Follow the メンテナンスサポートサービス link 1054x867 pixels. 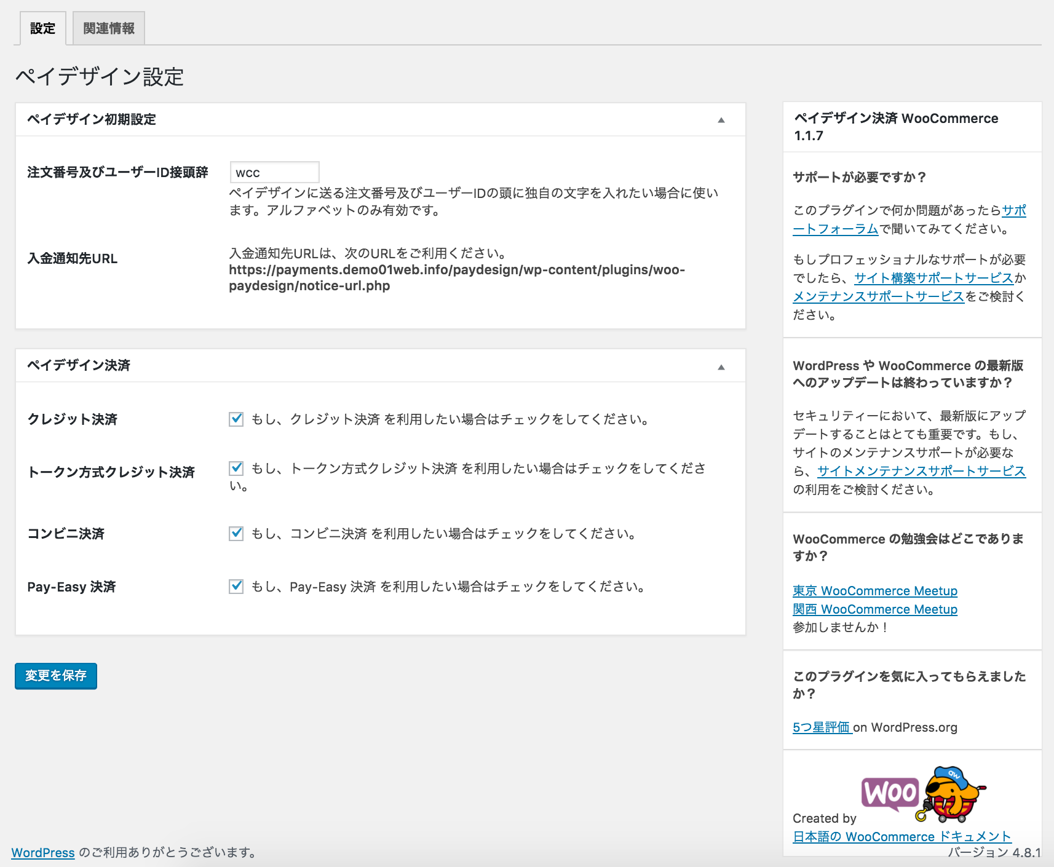(878, 296)
